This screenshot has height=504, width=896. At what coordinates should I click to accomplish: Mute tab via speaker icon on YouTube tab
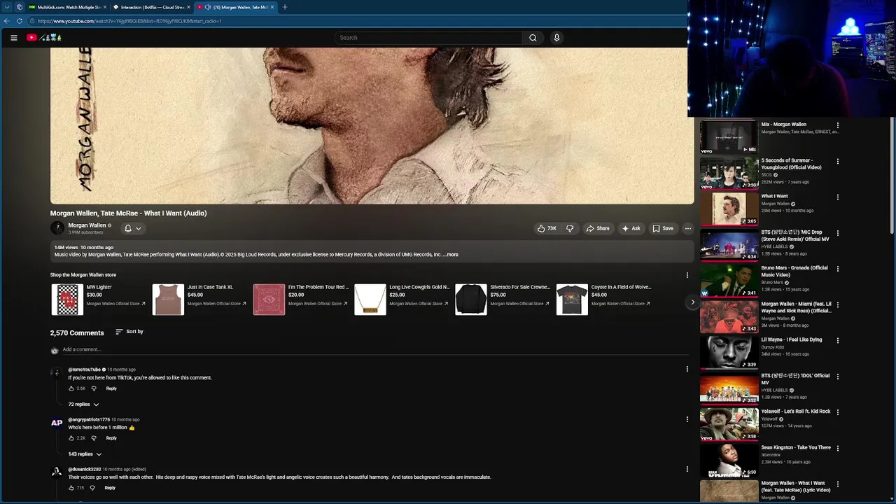click(x=208, y=7)
